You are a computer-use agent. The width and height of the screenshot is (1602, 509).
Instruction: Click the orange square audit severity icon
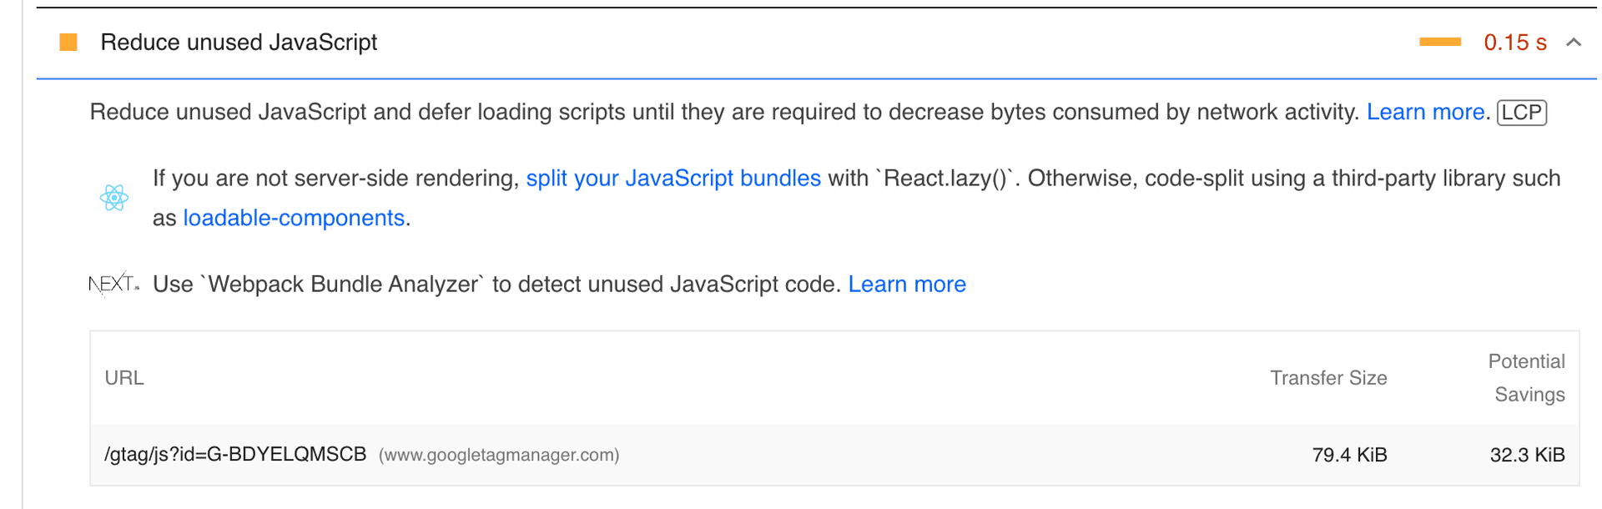(68, 42)
